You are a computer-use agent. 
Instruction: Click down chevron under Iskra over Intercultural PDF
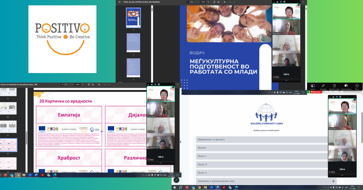point(286,80)
